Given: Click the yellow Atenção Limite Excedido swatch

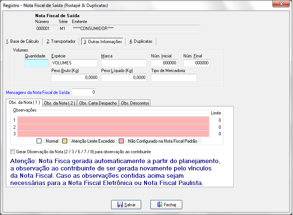Looking at the screenshot, I should tap(65, 141).
